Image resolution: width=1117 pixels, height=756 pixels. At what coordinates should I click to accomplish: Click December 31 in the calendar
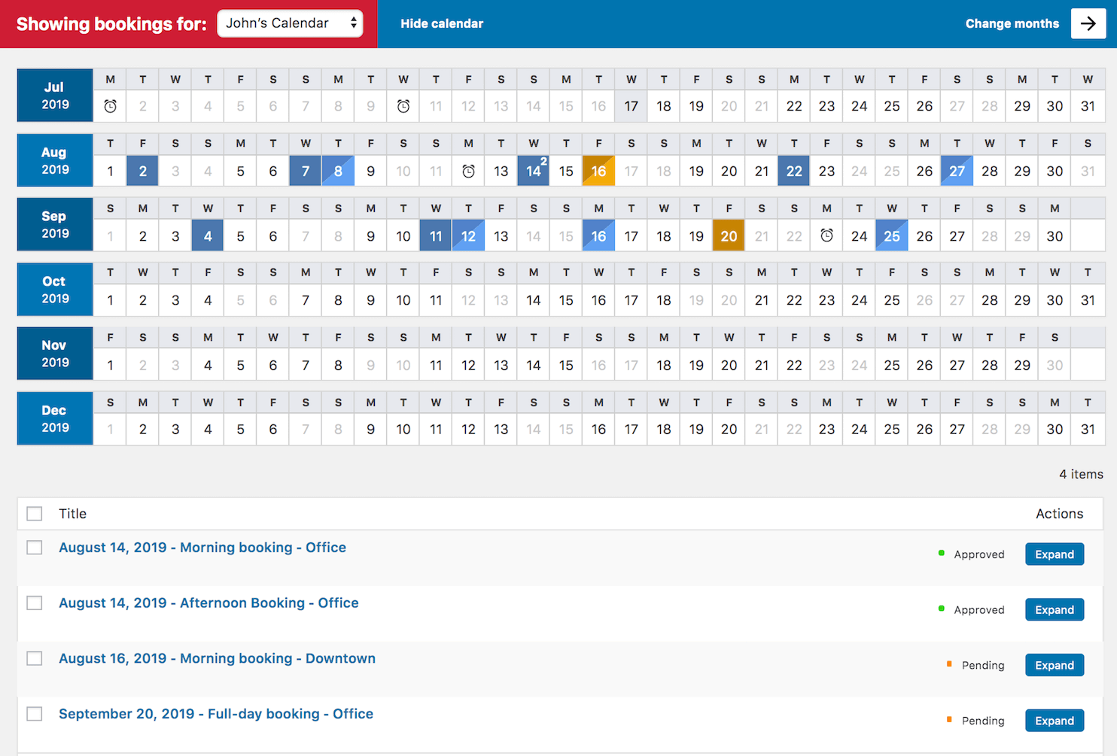pyautogui.click(x=1088, y=430)
